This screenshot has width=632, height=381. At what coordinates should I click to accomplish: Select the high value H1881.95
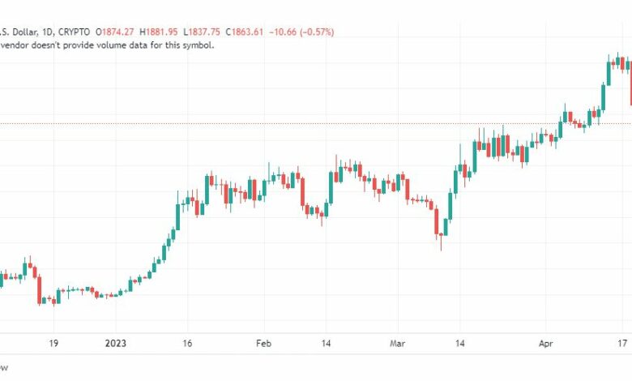158,32
